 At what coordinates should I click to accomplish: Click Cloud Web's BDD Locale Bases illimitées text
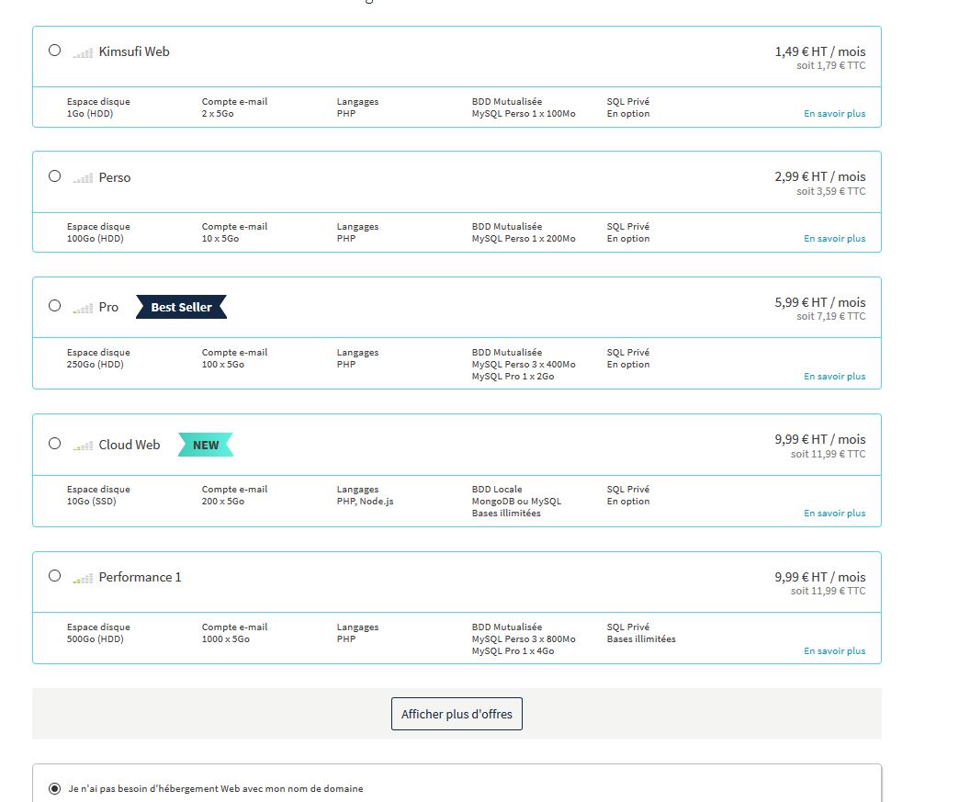click(506, 513)
